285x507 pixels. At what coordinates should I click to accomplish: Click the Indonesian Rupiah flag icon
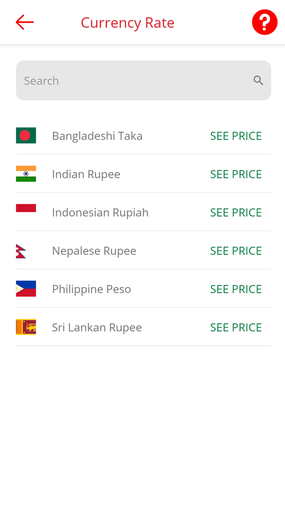(26, 207)
